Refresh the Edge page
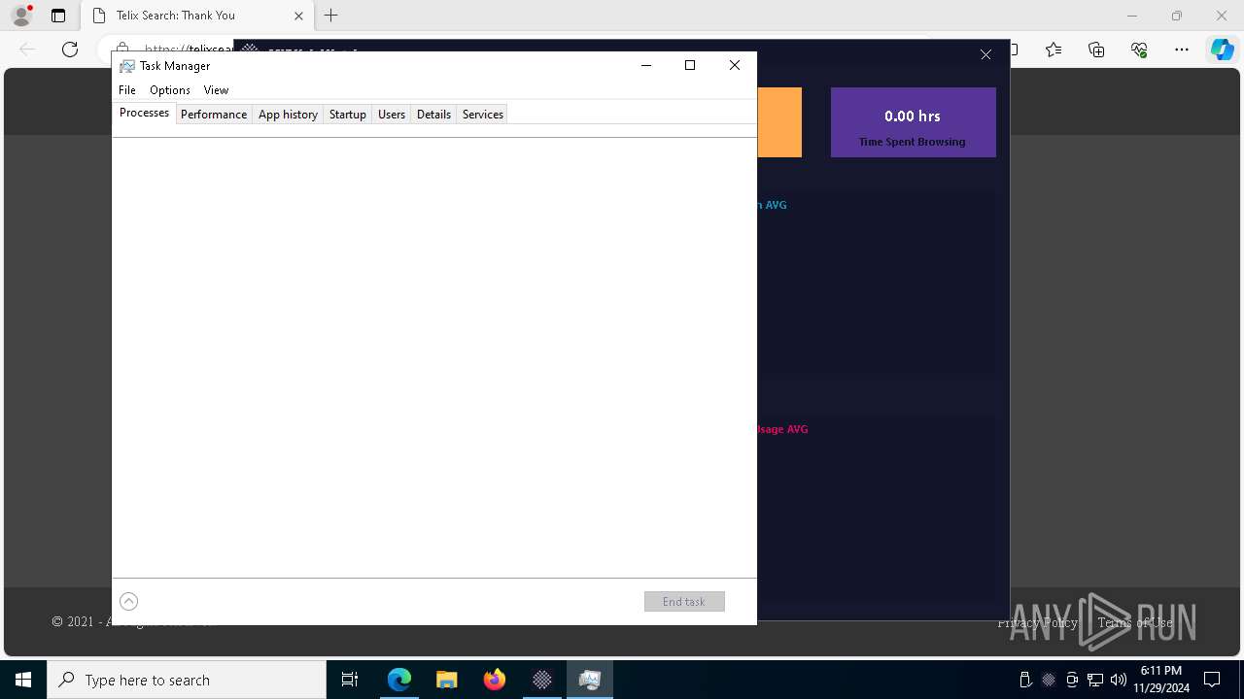This screenshot has width=1244, height=699. point(70,50)
